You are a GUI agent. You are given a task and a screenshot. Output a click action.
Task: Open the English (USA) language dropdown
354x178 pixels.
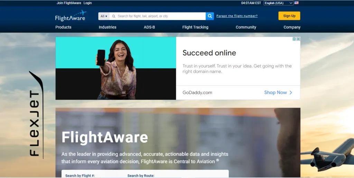pyautogui.click(x=278, y=3)
